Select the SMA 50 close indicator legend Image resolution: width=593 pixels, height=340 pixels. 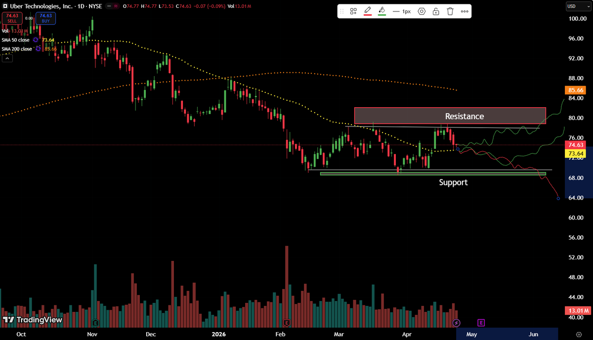16,40
